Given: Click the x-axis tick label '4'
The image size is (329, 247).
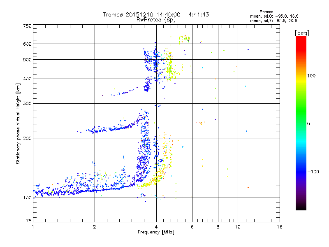Looking at the screenshot, I should (156, 227).
